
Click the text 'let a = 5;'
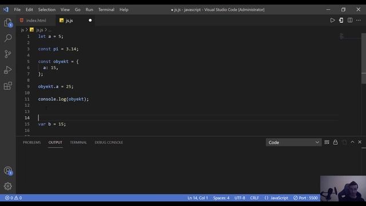point(51,37)
